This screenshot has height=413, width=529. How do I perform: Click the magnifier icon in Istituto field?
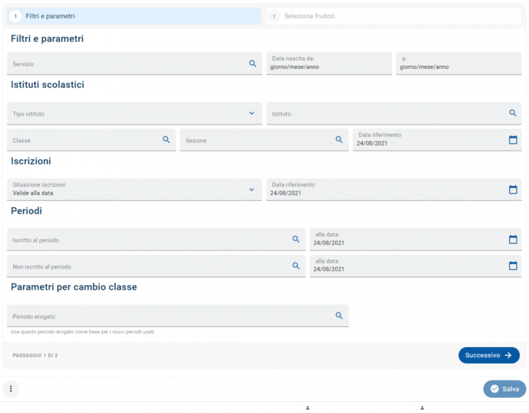coord(512,113)
